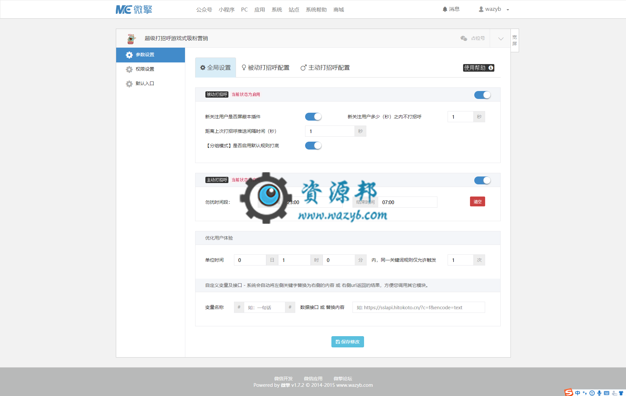Click the wazyb user avatar icon

pyautogui.click(x=481, y=10)
